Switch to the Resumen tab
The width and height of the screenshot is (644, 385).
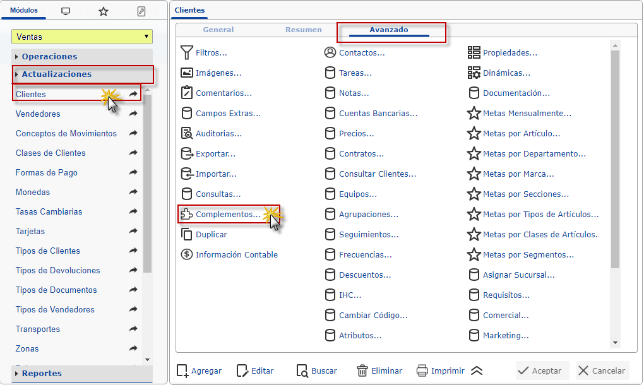304,30
